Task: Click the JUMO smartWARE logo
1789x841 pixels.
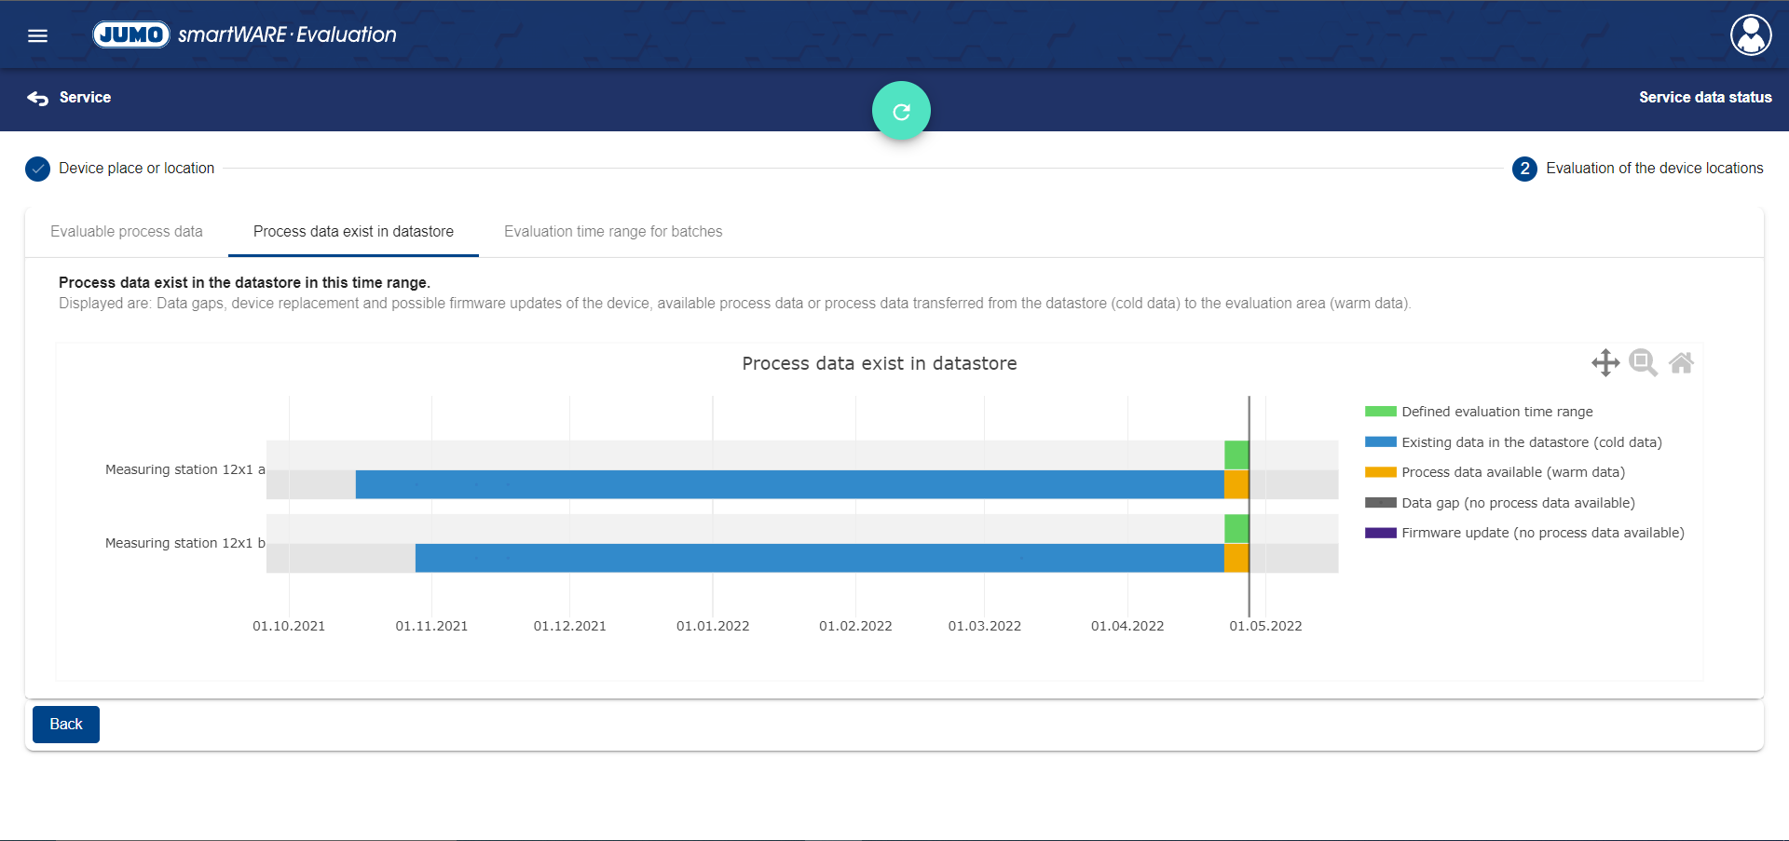Action: [244, 34]
